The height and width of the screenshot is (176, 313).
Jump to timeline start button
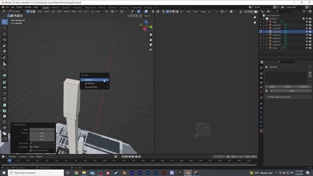click(x=123, y=156)
